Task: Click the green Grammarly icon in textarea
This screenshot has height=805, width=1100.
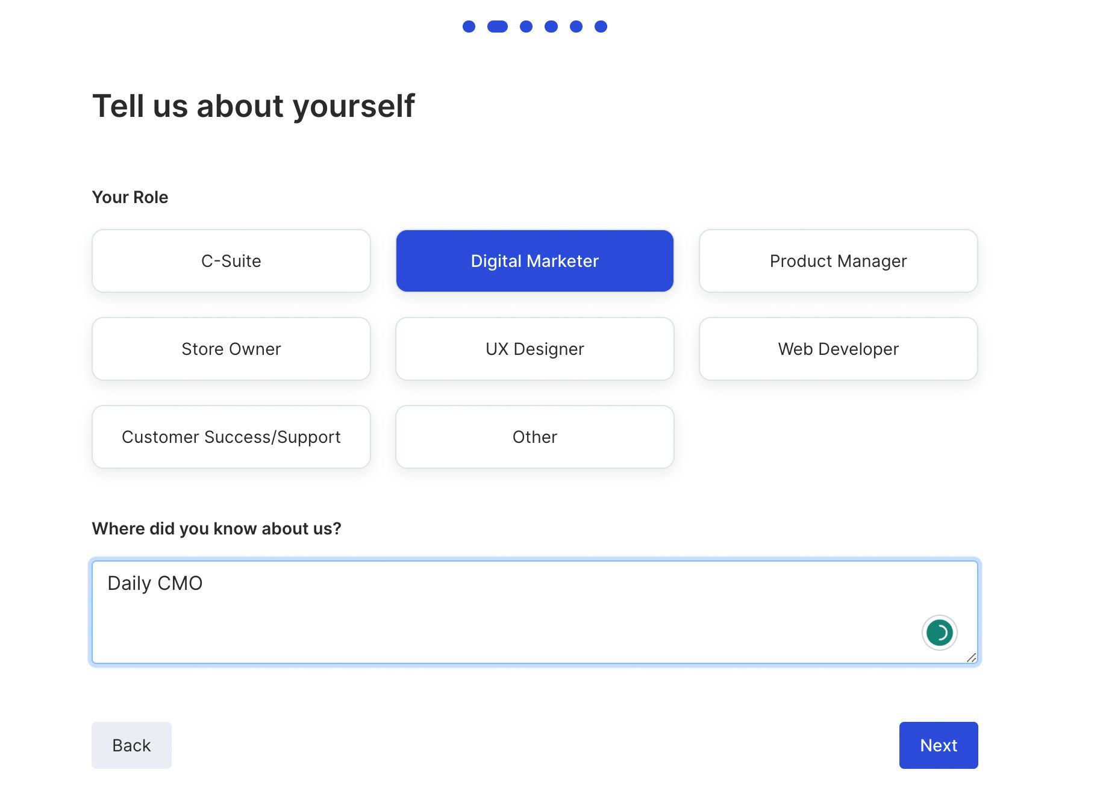Action: pos(939,633)
